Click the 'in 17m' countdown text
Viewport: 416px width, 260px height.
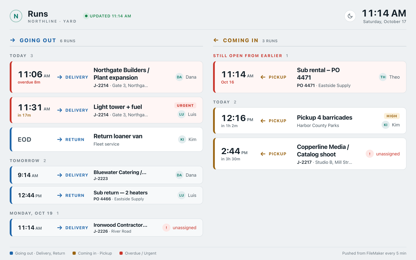tap(24, 115)
